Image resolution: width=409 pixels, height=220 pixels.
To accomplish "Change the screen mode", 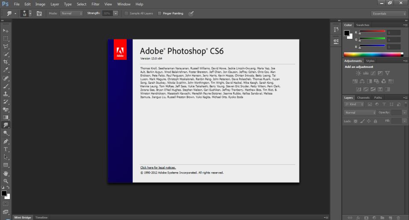I will click(x=6, y=212).
